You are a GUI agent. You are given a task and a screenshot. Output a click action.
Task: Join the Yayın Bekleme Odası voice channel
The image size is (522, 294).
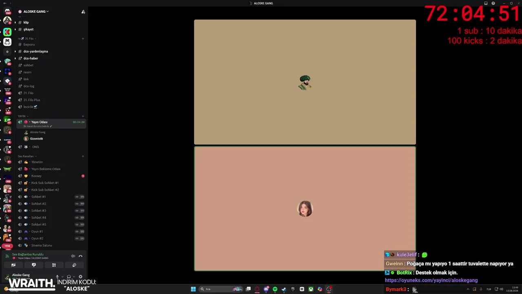tap(51, 169)
